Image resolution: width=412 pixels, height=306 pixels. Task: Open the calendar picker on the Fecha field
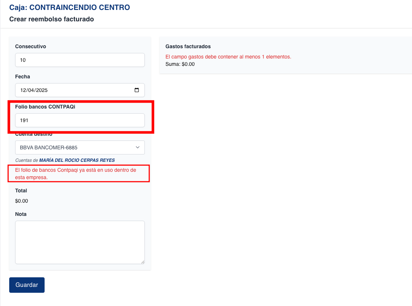[137, 90]
